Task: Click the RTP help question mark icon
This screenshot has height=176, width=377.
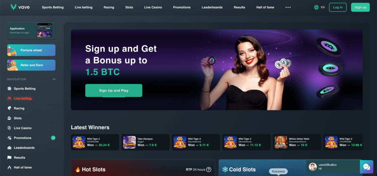Action: tap(209, 169)
